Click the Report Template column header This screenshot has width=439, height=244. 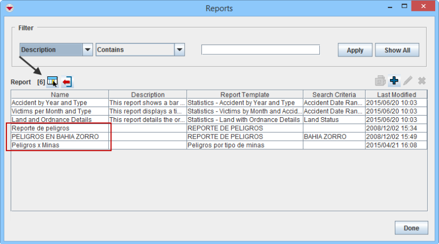click(245, 95)
